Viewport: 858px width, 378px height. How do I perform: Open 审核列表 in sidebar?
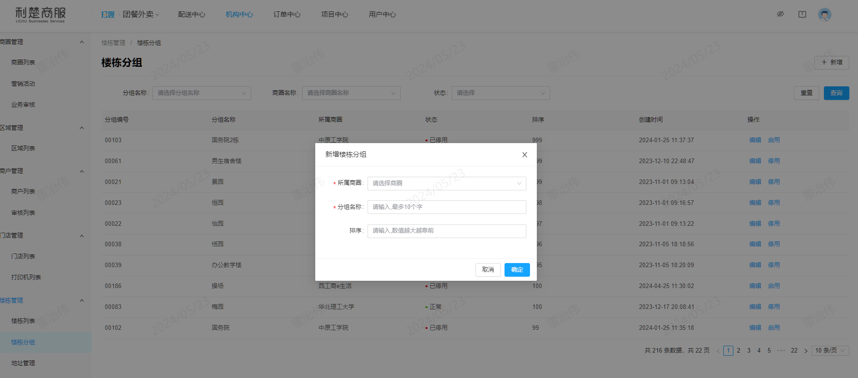[x=23, y=213]
